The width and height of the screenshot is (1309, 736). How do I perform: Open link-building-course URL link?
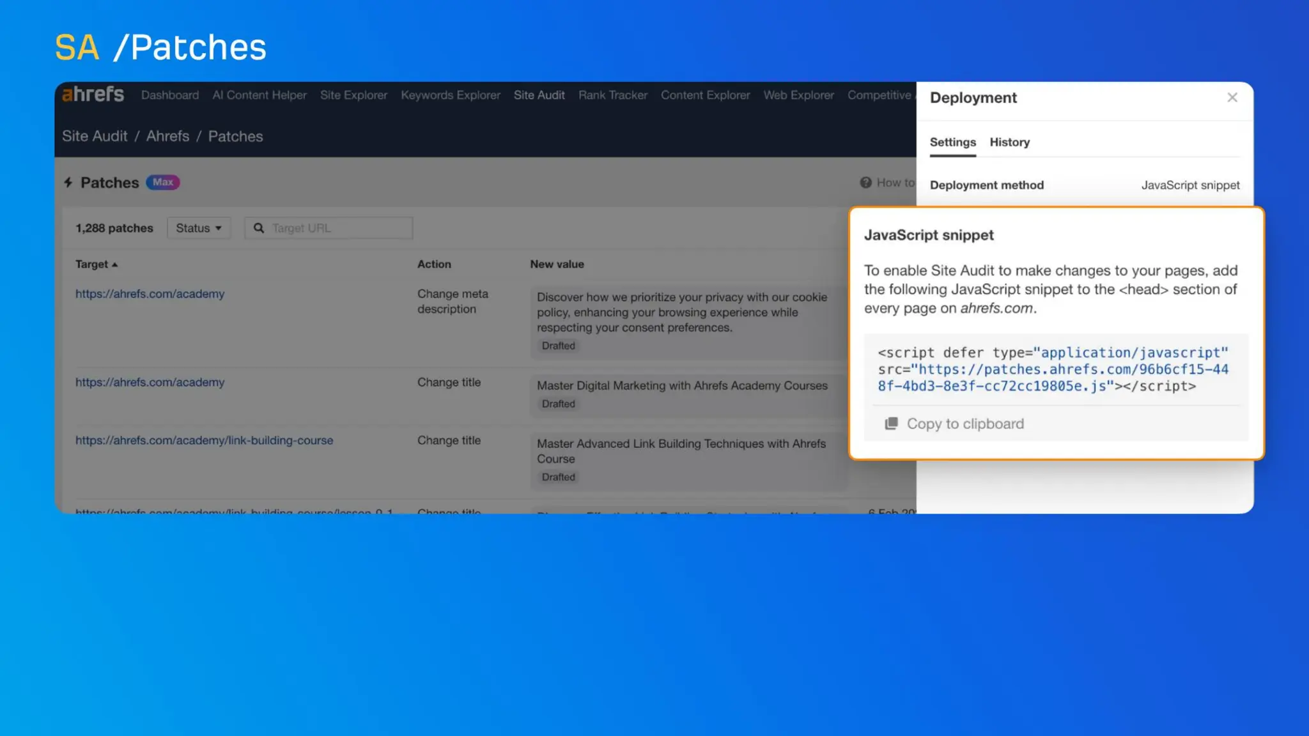click(205, 440)
